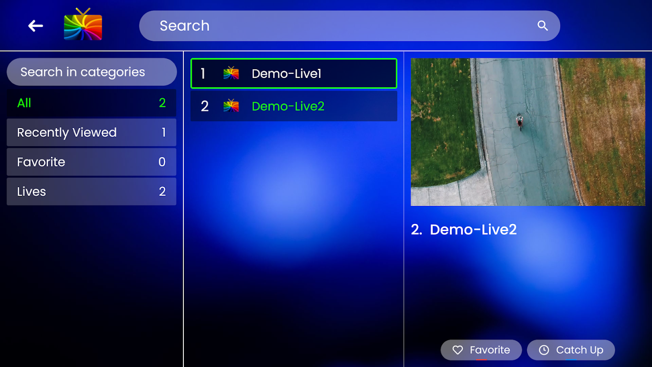Screen dimensions: 652x367
Task: Select channel 1 Demo-Live1
Action: tap(294, 73)
